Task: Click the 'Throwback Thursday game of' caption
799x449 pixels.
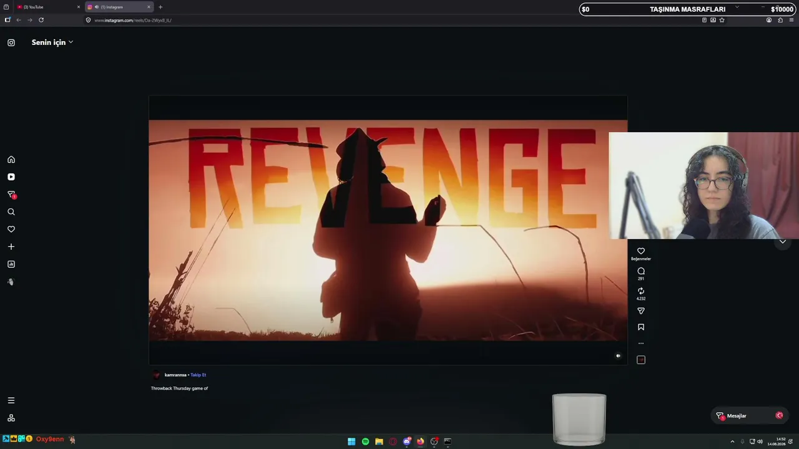Action: (179, 389)
